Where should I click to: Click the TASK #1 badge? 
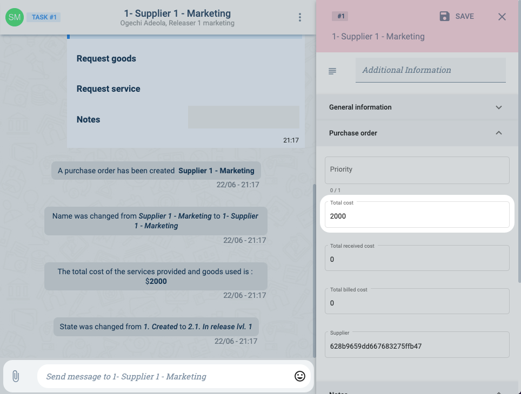44,17
